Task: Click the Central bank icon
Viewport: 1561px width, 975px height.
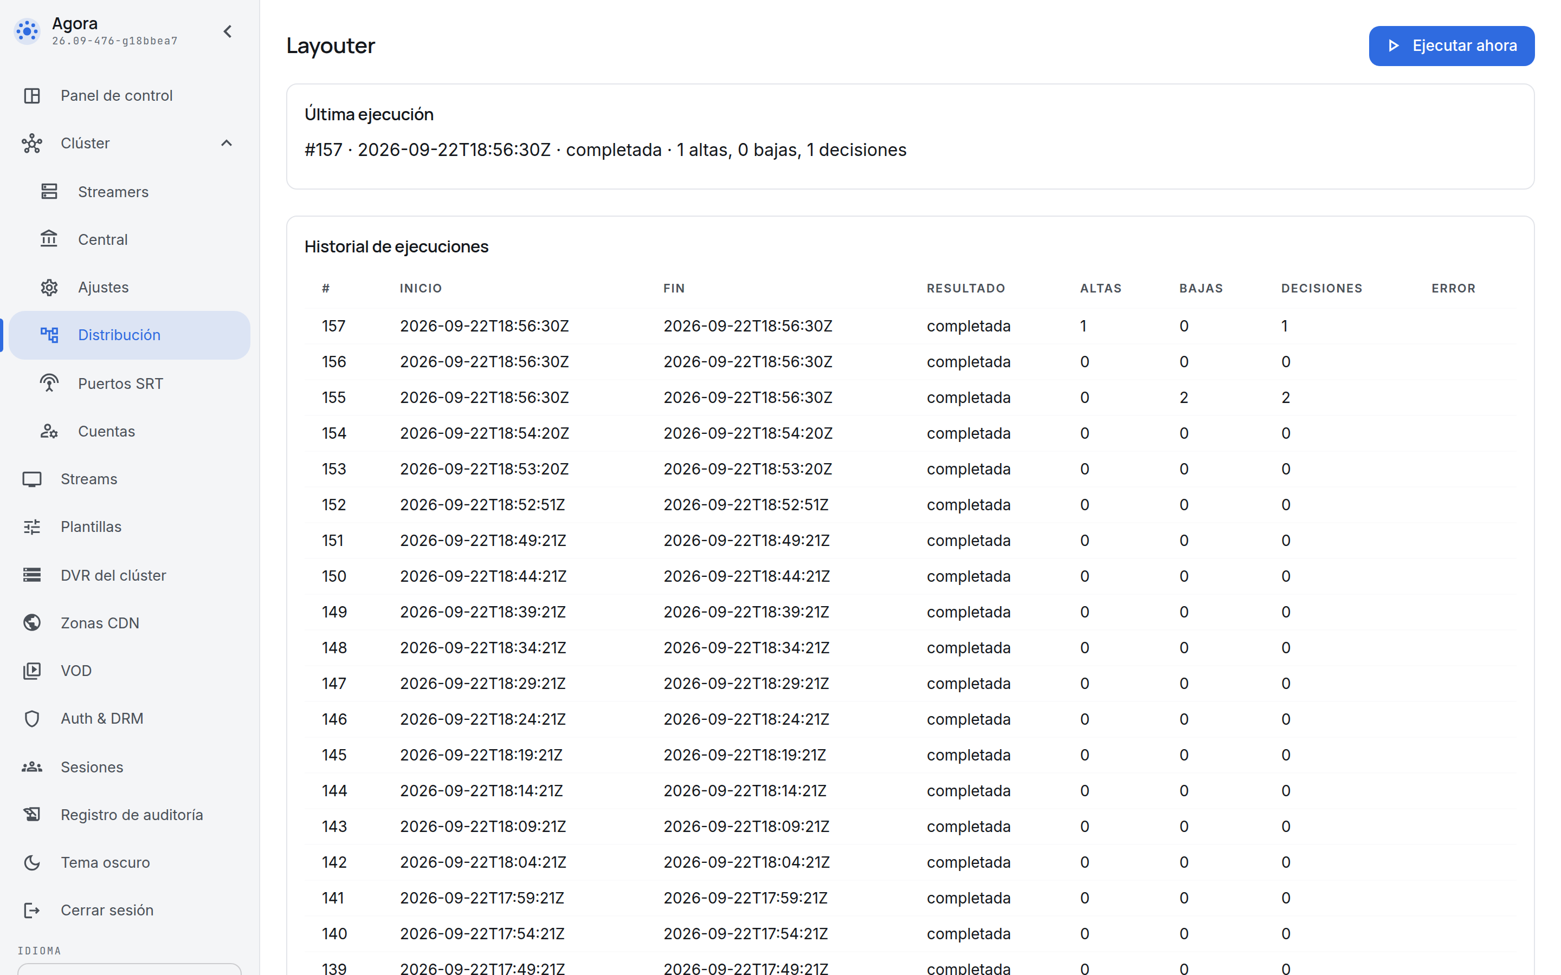Action: [50, 239]
